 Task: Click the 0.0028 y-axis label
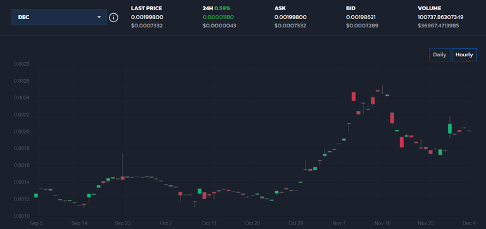[22, 64]
